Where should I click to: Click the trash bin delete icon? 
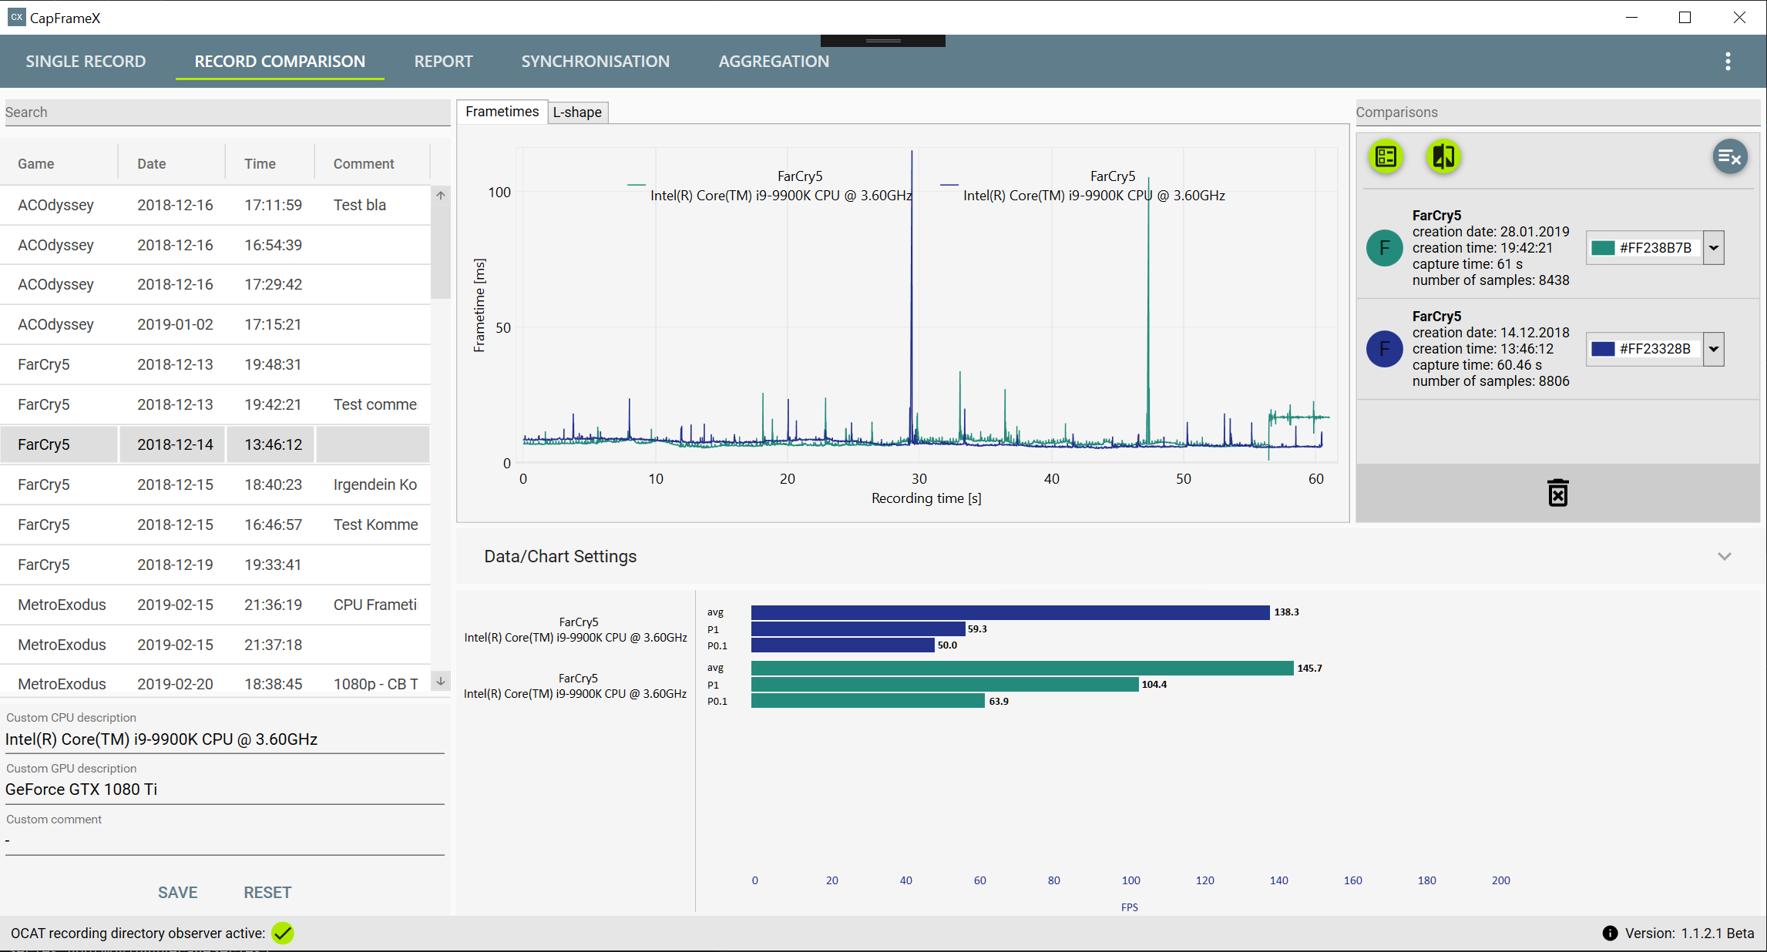(1557, 493)
